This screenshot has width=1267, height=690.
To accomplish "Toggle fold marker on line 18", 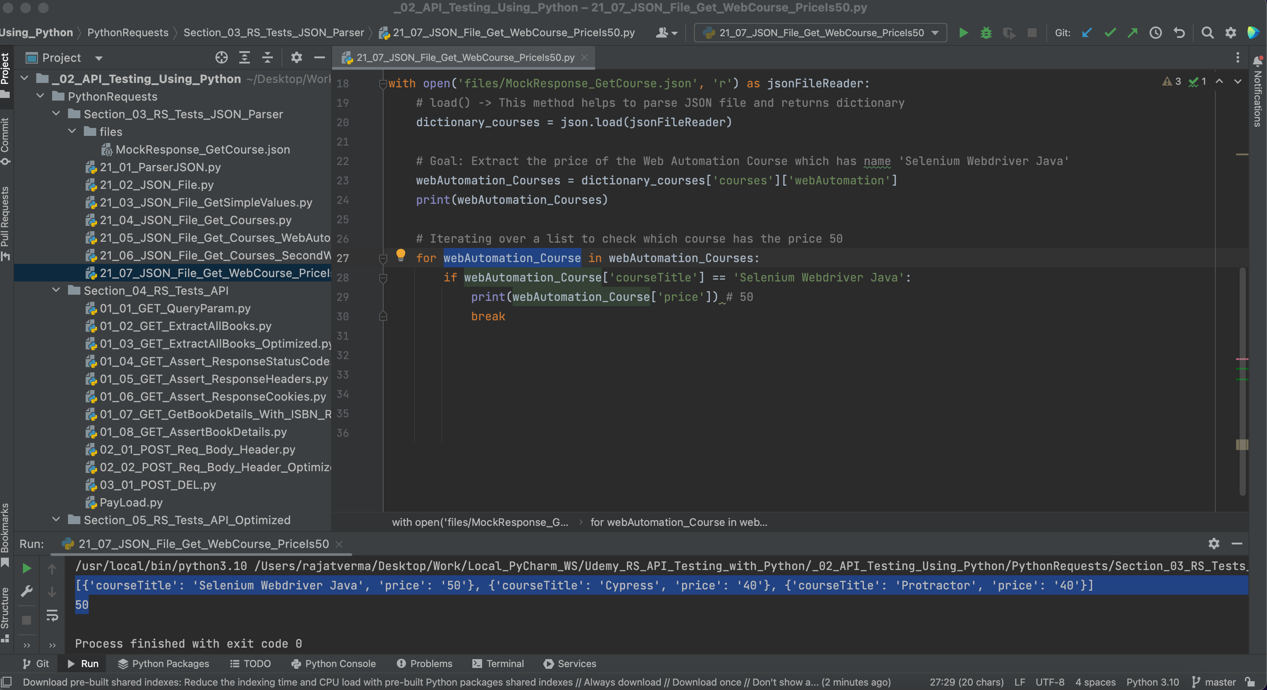I will [x=383, y=83].
